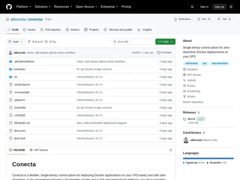This screenshot has height=180, width=240.
Task: Click the commit history clock icon
Action: click(x=158, y=52)
